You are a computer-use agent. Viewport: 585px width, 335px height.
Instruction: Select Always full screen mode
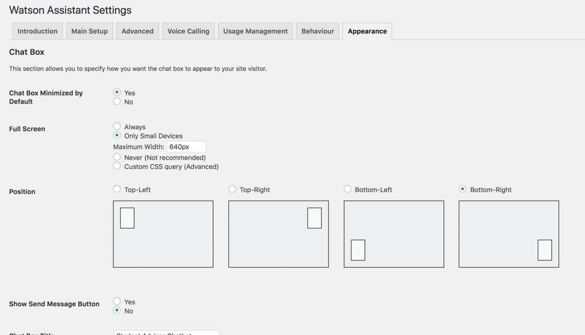pyautogui.click(x=117, y=126)
